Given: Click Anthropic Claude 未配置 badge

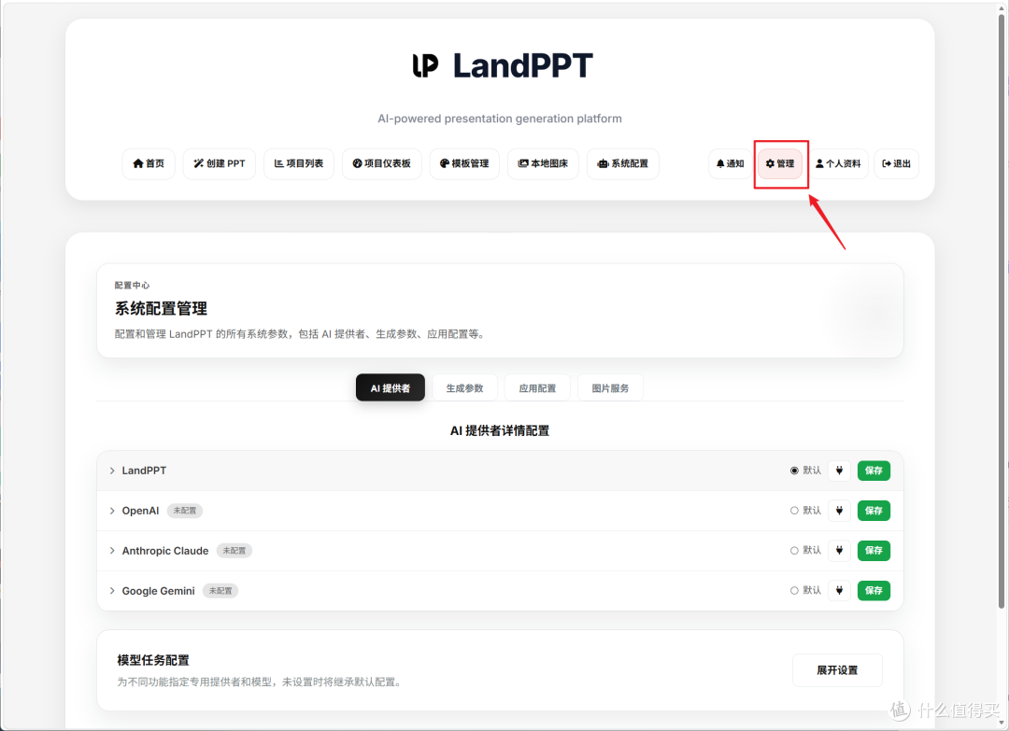Looking at the screenshot, I should pyautogui.click(x=234, y=550).
